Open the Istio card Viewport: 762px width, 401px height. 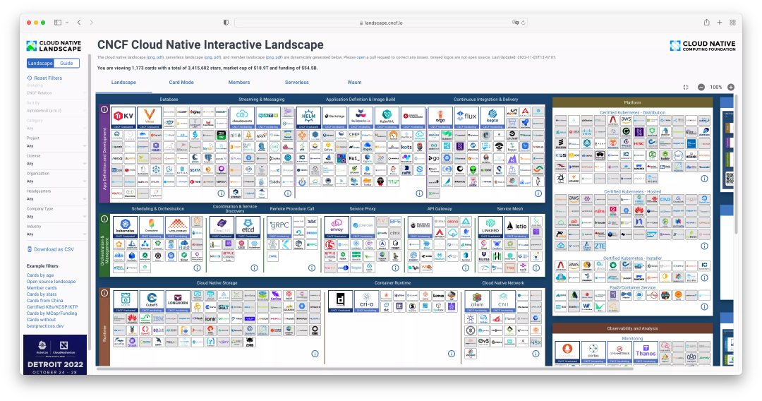point(516,227)
